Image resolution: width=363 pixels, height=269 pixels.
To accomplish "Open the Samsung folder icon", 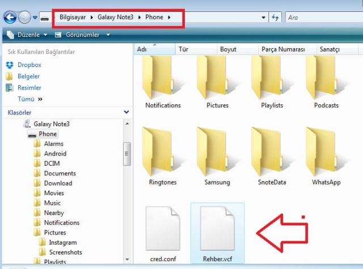I will [x=217, y=152].
